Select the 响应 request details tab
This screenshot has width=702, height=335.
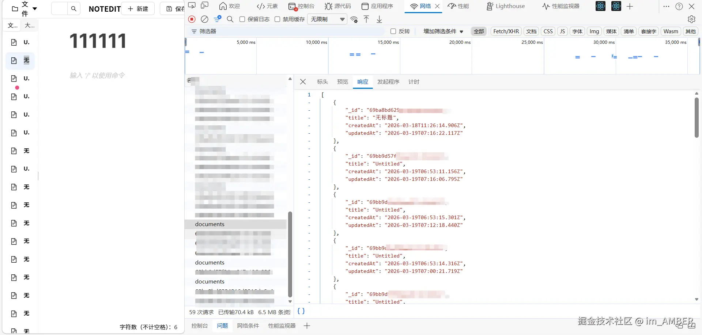pos(363,82)
